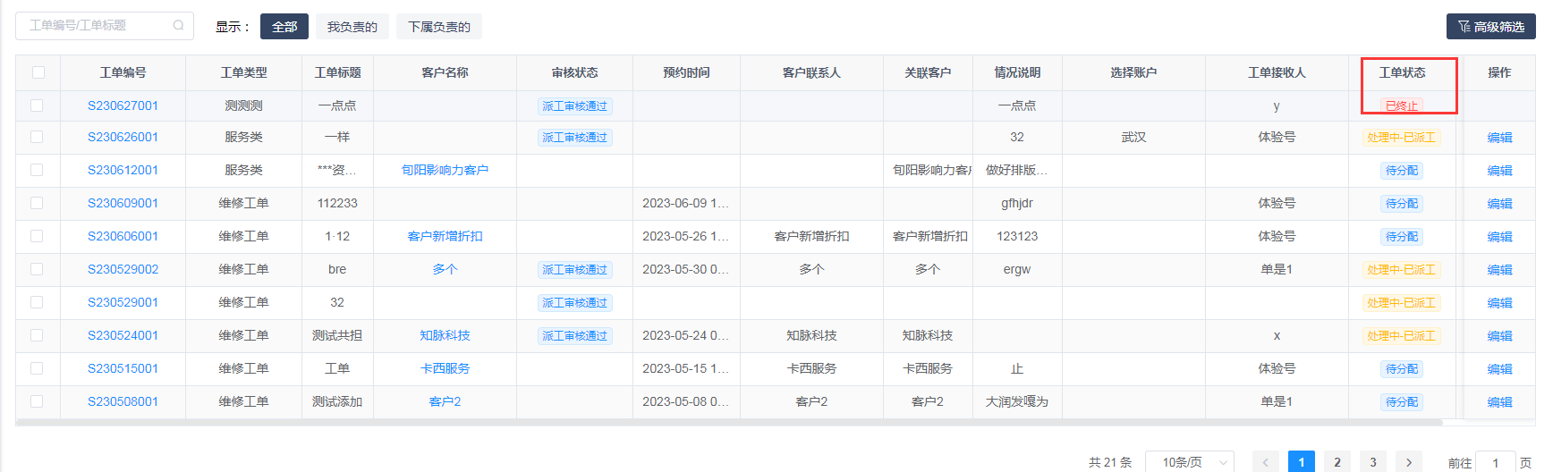The image size is (1553, 472).
Task: Go to previous page arrow
Action: (1265, 462)
